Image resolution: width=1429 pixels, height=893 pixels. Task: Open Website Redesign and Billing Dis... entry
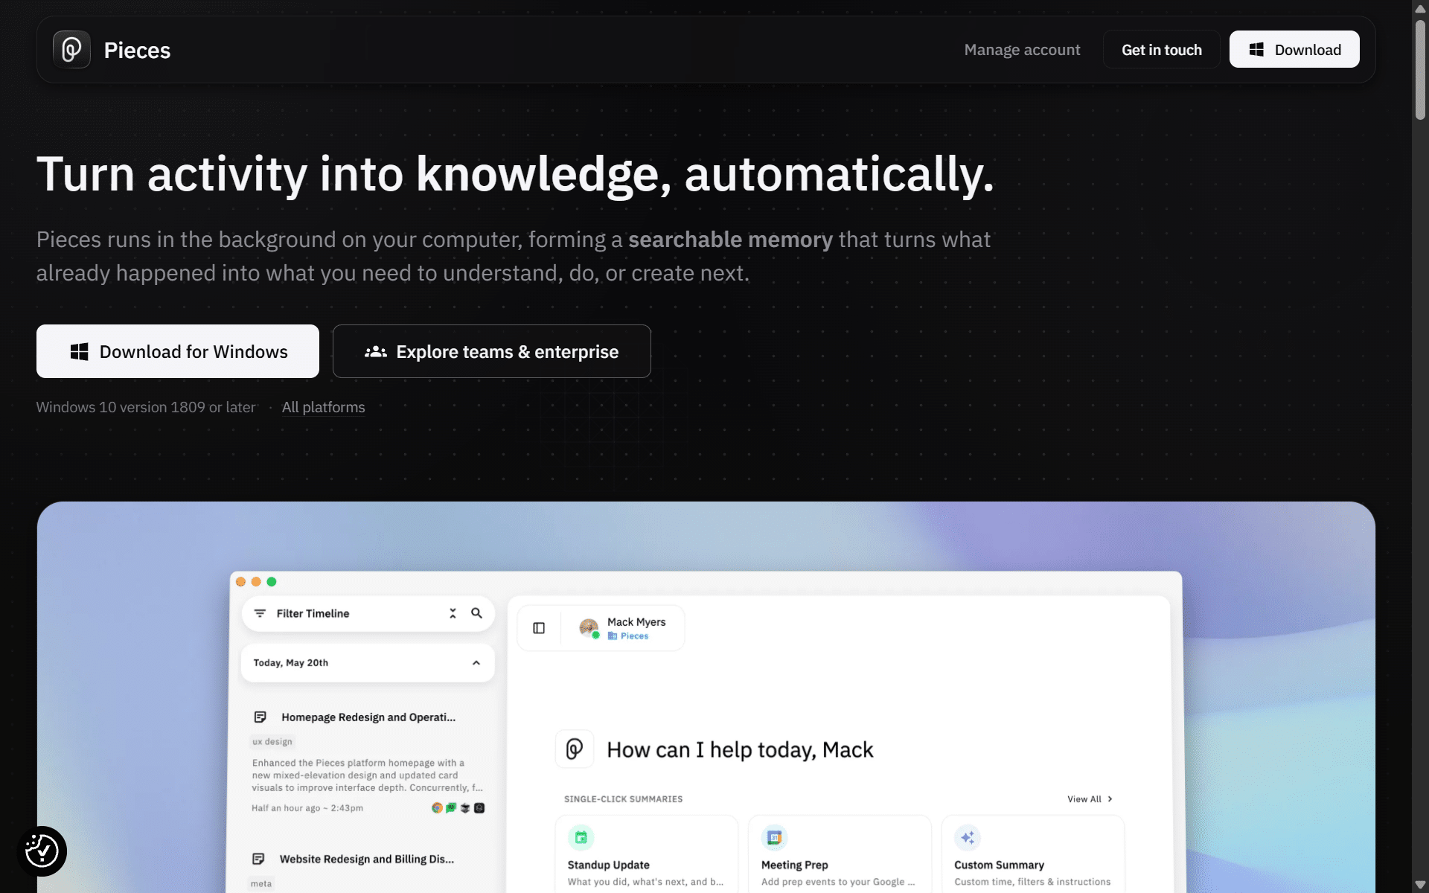(x=367, y=859)
